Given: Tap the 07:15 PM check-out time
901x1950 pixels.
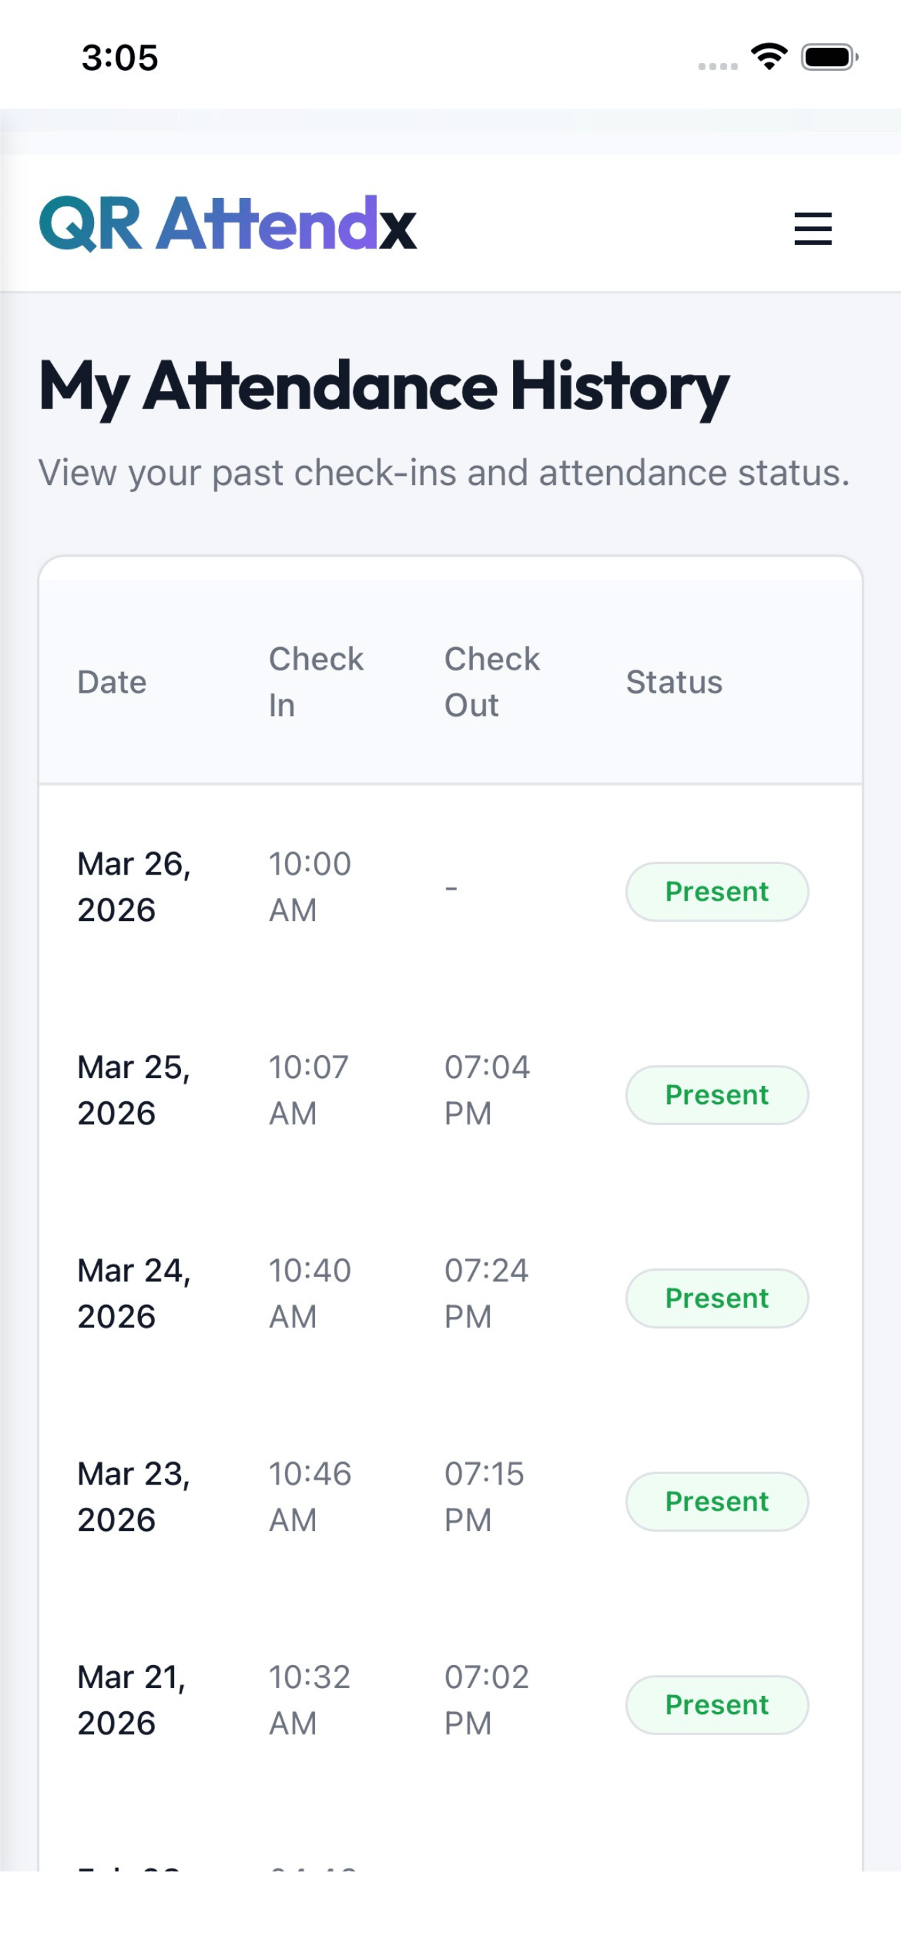Looking at the screenshot, I should coord(484,1497).
